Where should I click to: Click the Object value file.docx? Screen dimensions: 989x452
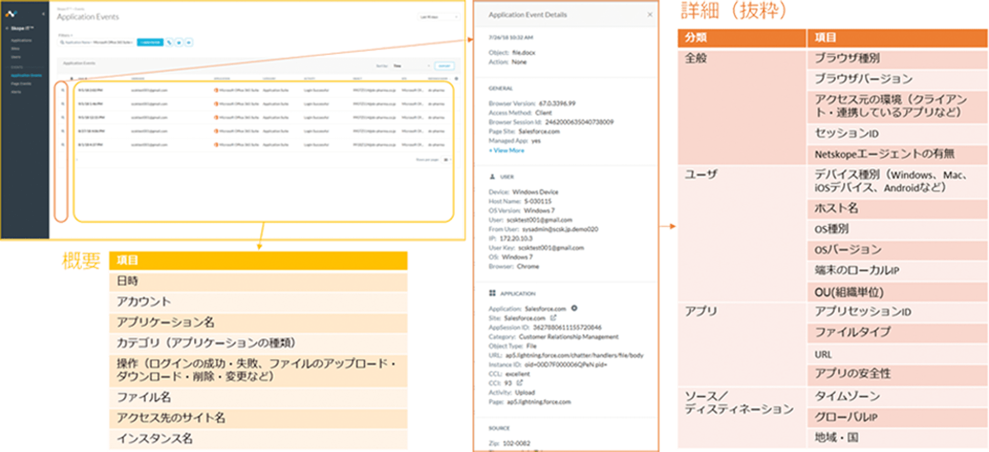pyautogui.click(x=523, y=52)
